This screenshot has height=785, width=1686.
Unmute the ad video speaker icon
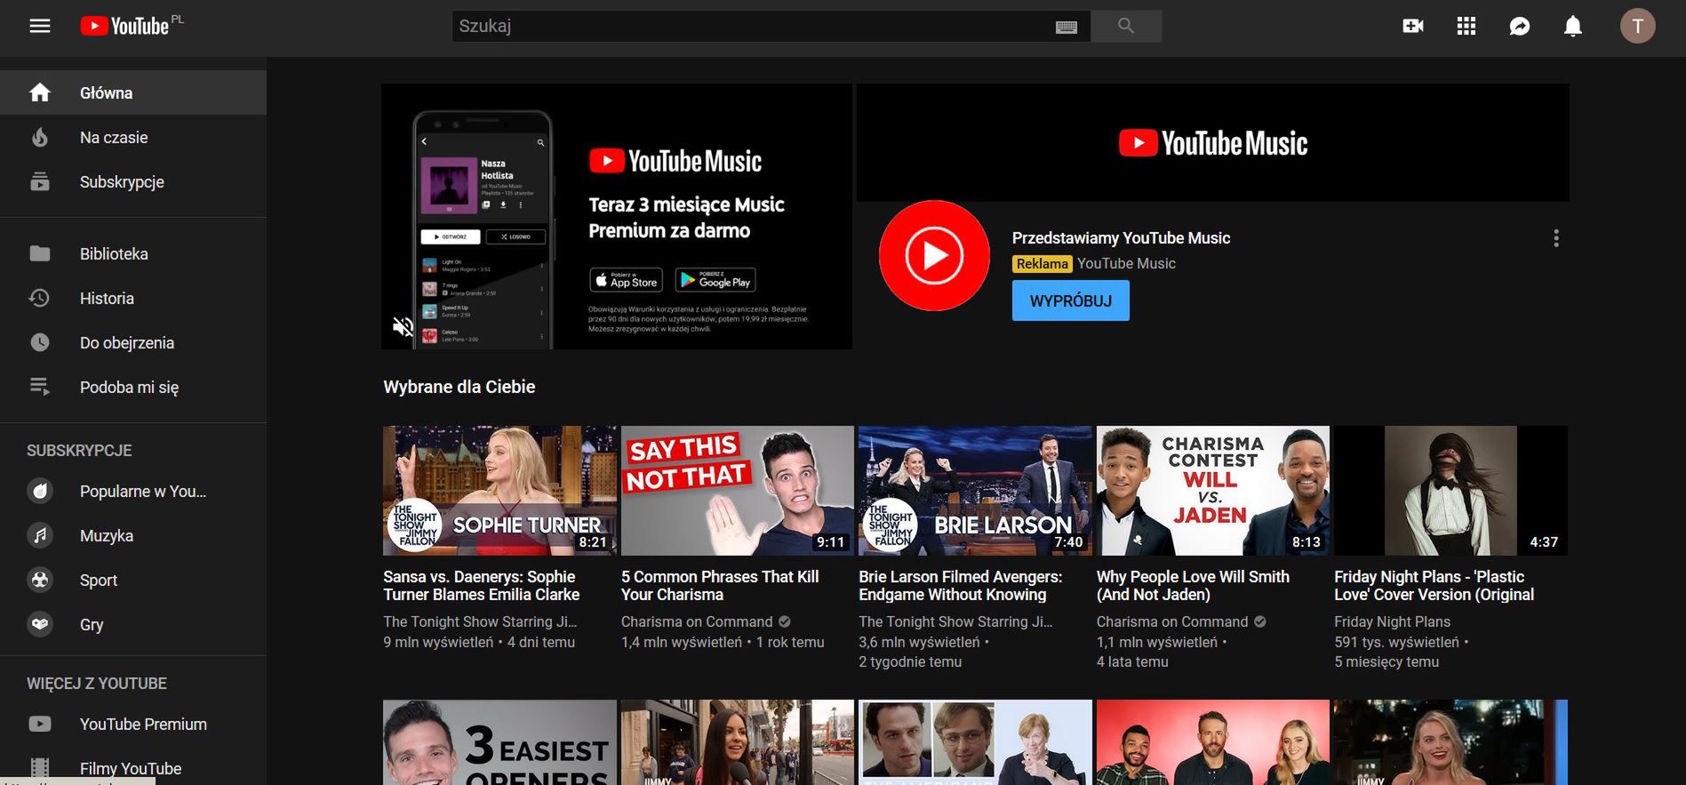click(404, 327)
